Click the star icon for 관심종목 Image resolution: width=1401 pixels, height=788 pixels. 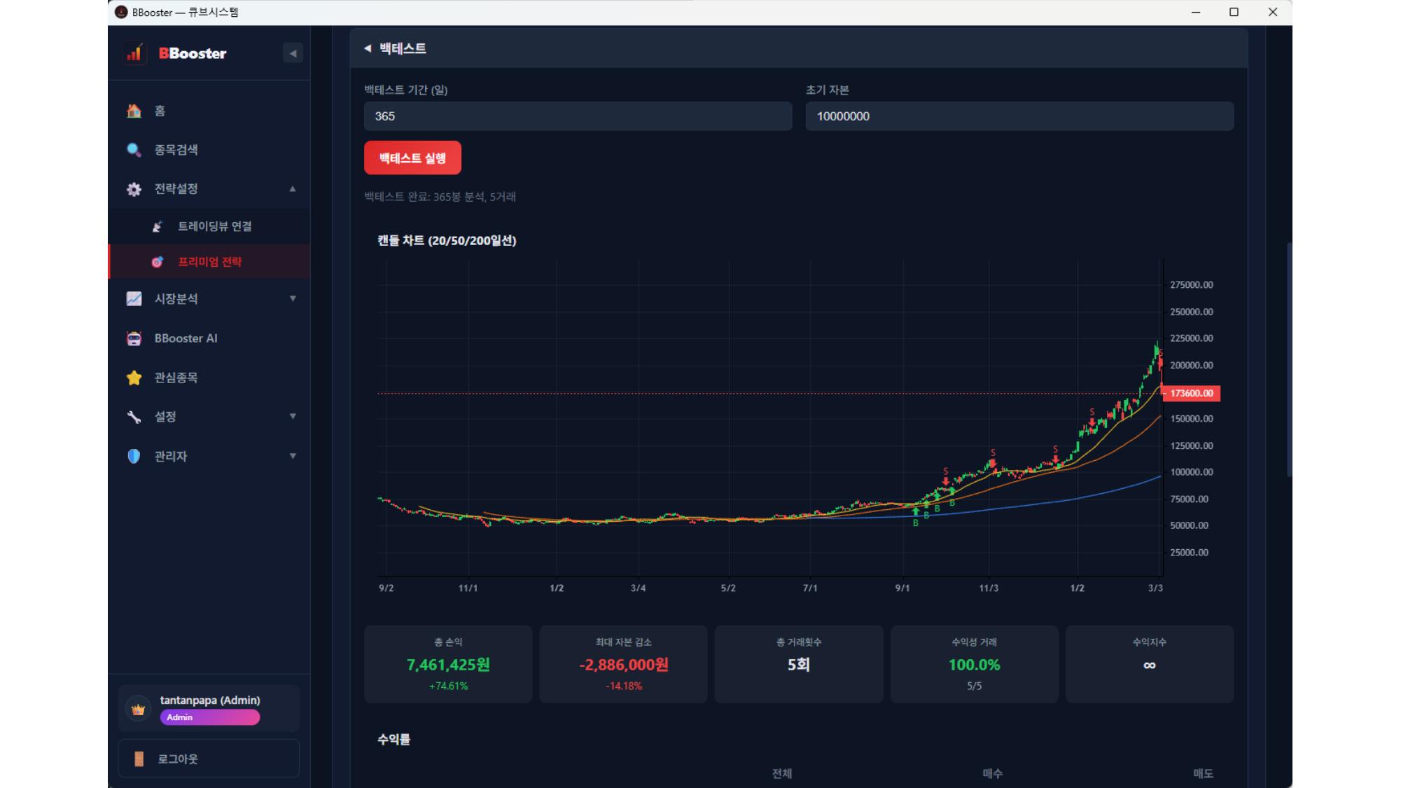pos(134,378)
